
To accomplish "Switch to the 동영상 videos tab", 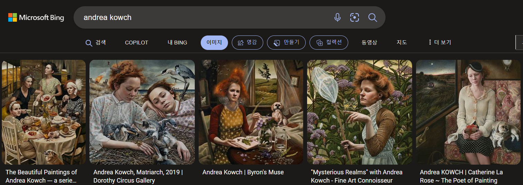I will click(369, 43).
